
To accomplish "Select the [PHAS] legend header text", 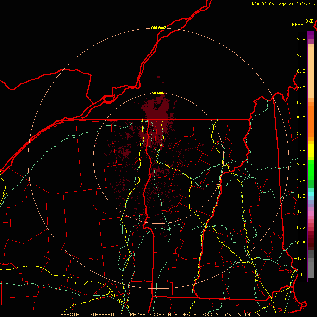I will pos(298,25).
